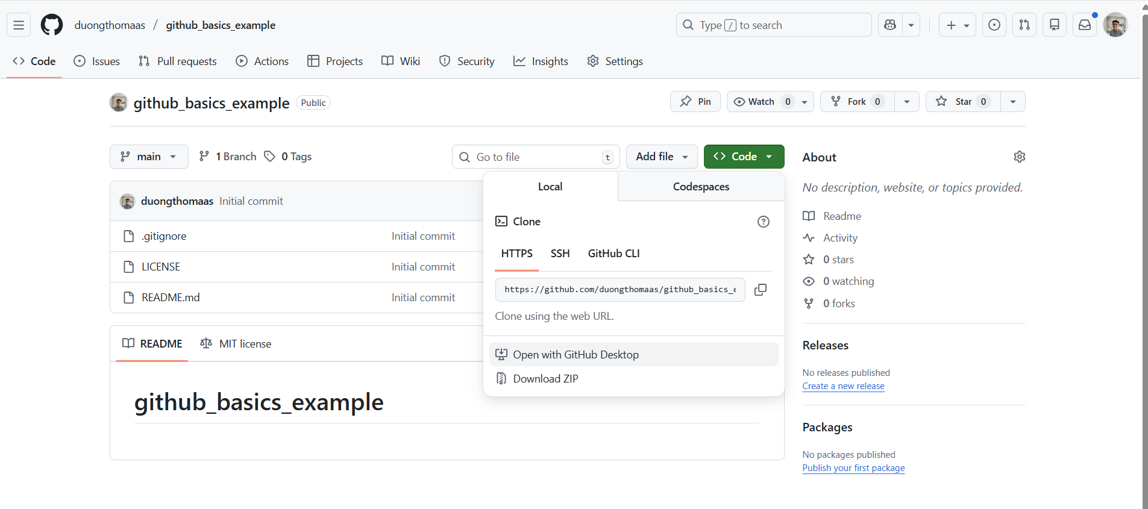
Task: Click the clone help question mark icon
Action: pyautogui.click(x=763, y=222)
